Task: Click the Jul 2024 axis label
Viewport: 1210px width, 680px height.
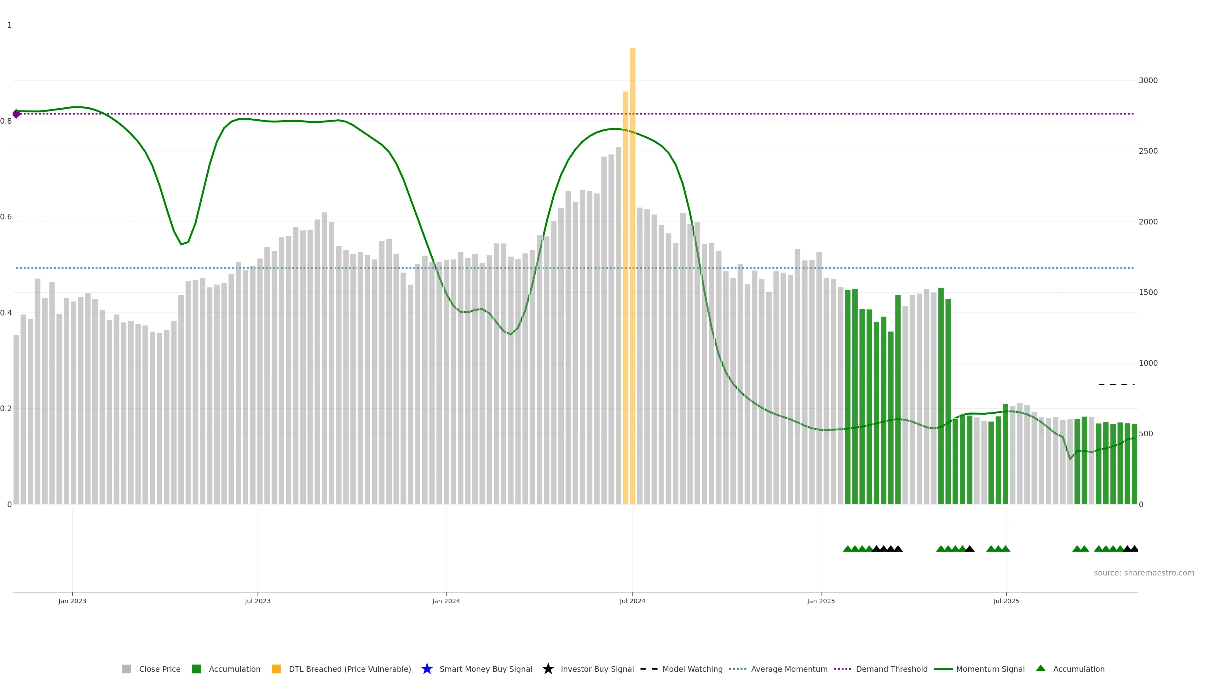Action: (632, 601)
